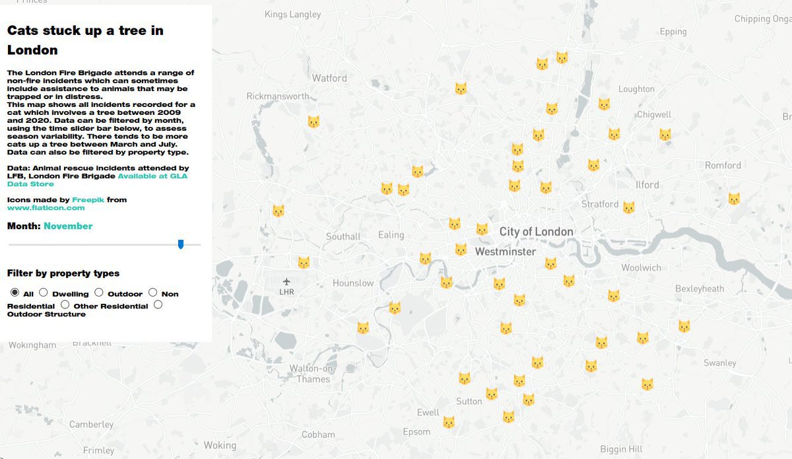Image resolution: width=792 pixels, height=459 pixels.
Task: Click the cat icon below Rickmansworth label
Action: coord(313,122)
